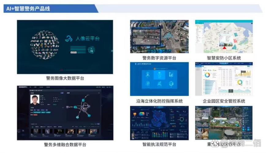
Task: Select the bottom-middle tile icon in 沿海立体化防控指挥系统
Action: pyautogui.click(x=159, y=84)
